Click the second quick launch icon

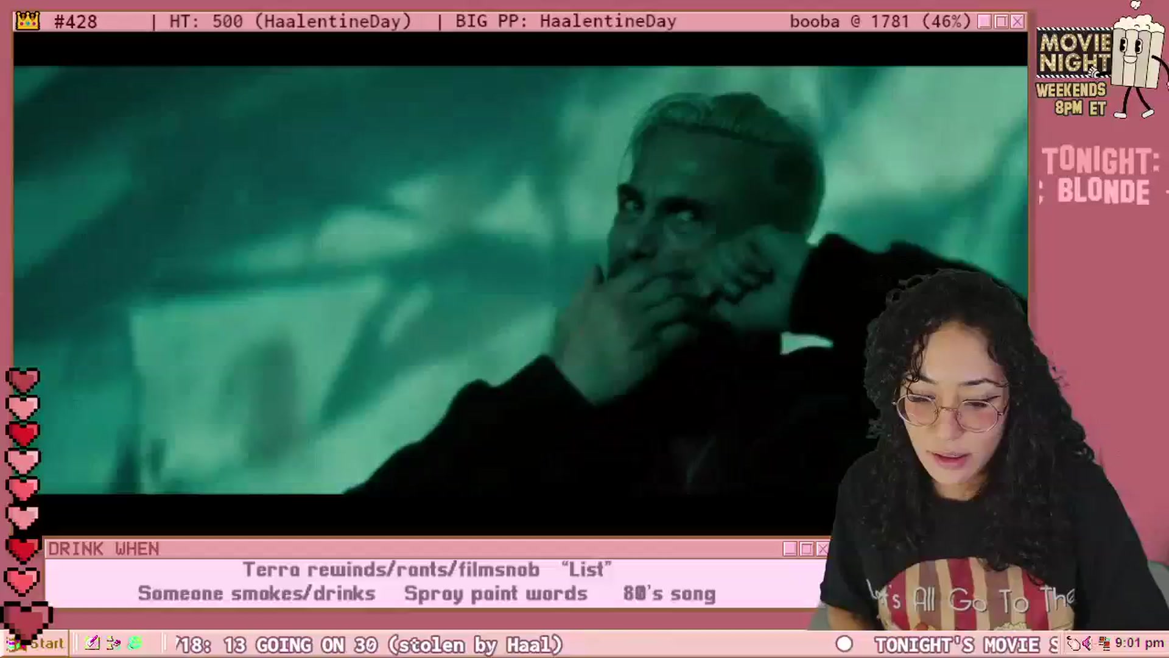coord(113,643)
